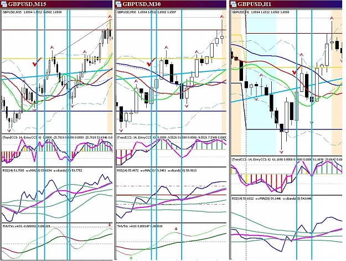Click the TrendCCI indicator label in M15 chart
This screenshot has width=346, height=261.
(x=58, y=137)
